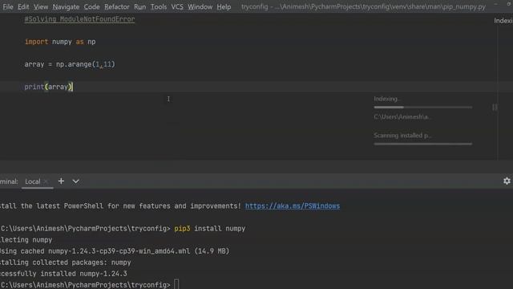Image resolution: width=513 pixels, height=289 pixels.
Task: Click the '#Solving ModuleNotFoundError' comment
Action: coord(79,19)
